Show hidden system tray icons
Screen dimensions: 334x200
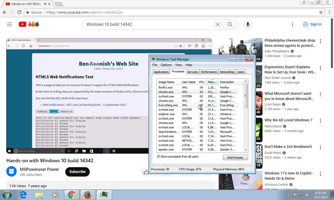coord(289,195)
